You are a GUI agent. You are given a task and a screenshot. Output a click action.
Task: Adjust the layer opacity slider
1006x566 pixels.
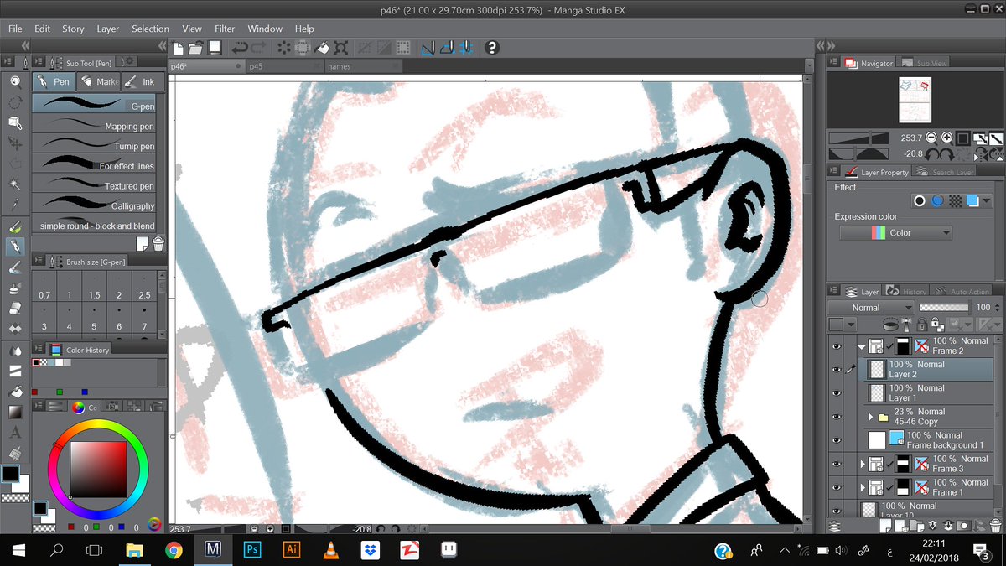944,308
